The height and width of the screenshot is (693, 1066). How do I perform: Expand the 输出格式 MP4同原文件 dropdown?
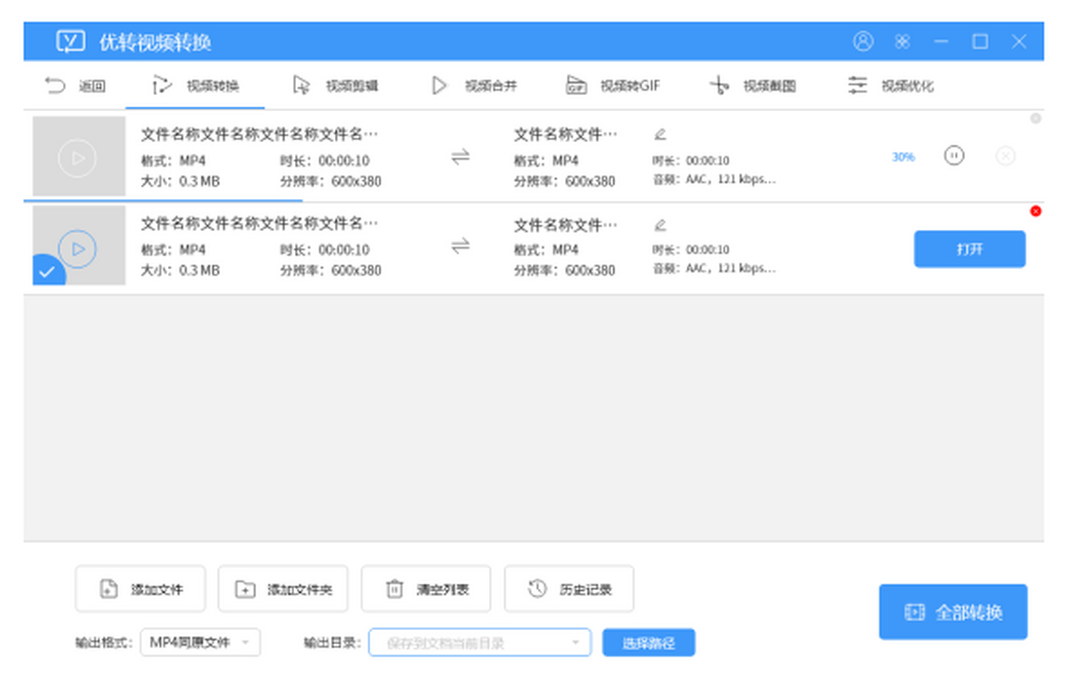(x=200, y=642)
